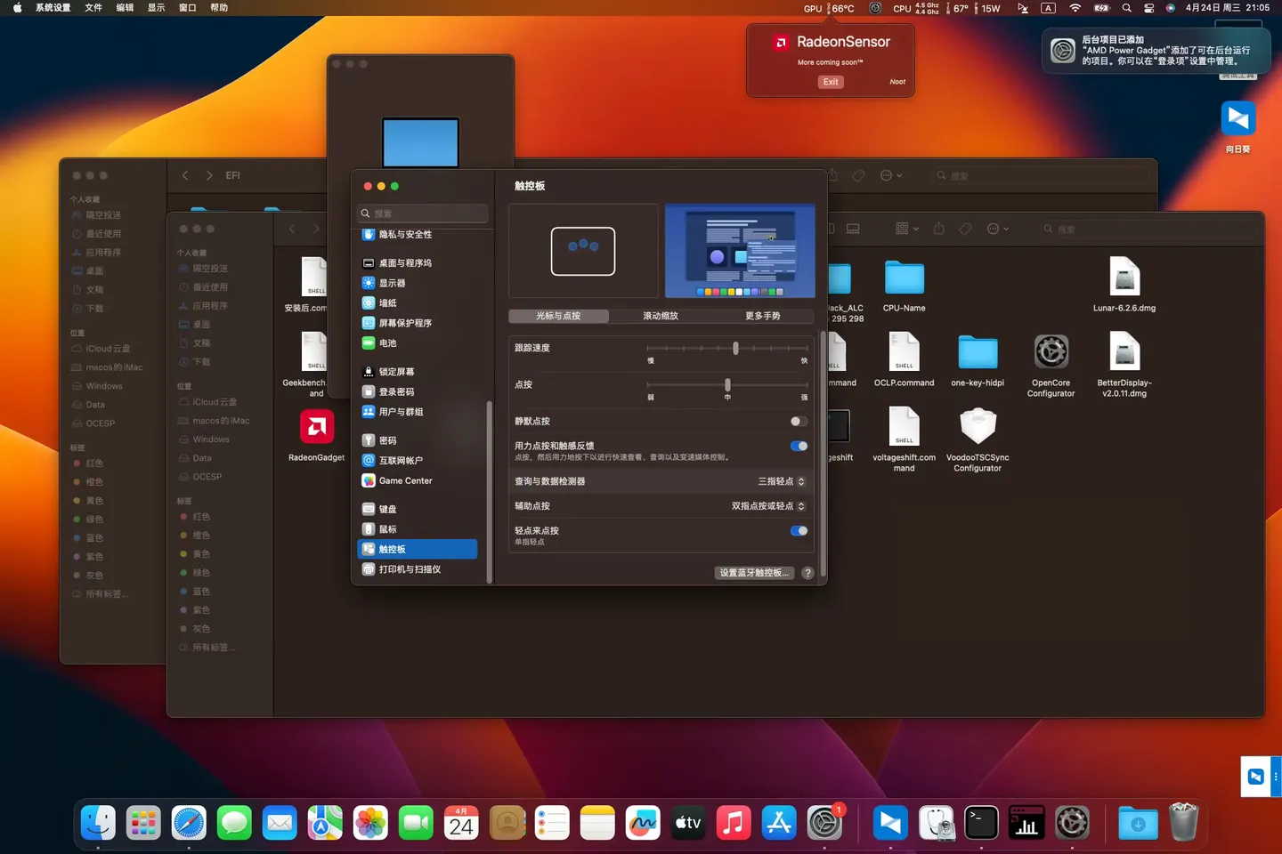Image resolution: width=1282 pixels, height=854 pixels.
Task: Turn off 轻点来点按 toggle
Action: click(x=799, y=531)
